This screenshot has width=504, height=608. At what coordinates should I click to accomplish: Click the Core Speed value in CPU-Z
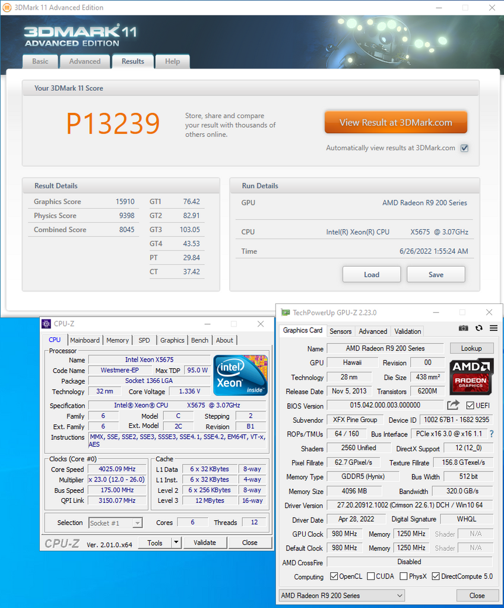[117, 469]
